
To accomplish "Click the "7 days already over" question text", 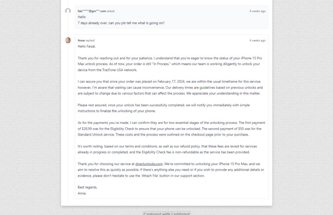I will coord(121,23).
